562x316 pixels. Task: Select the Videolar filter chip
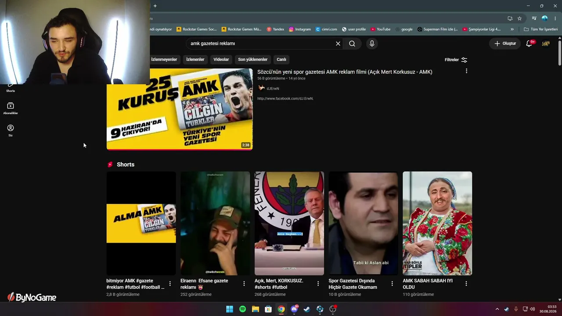(x=221, y=59)
